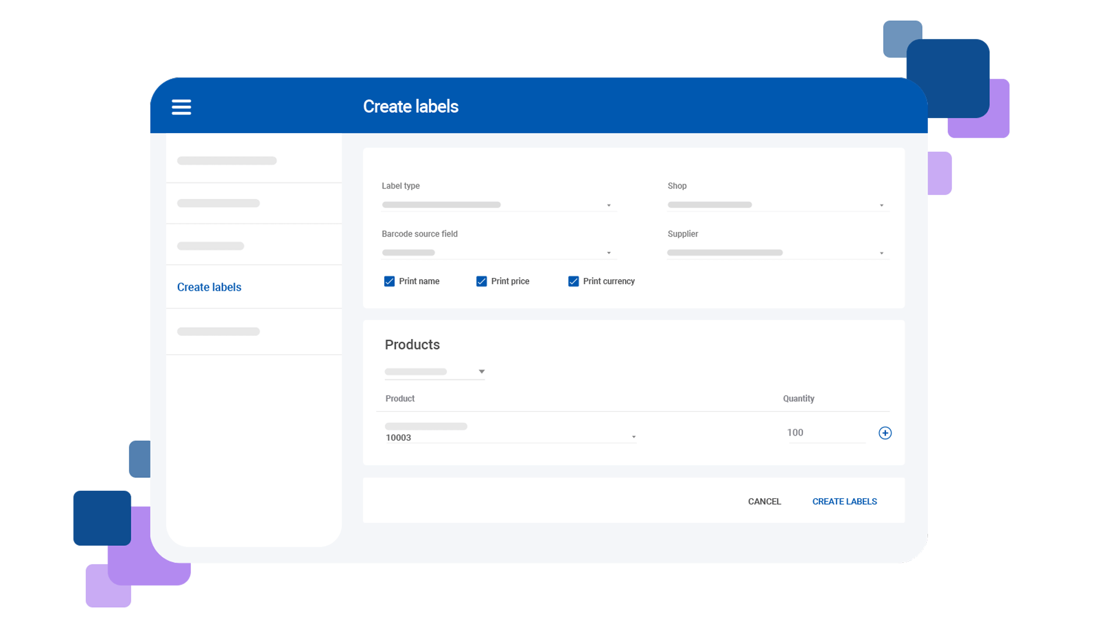Uncheck the Print name checkbox
This screenshot has width=1096, height=628.
pyautogui.click(x=389, y=281)
